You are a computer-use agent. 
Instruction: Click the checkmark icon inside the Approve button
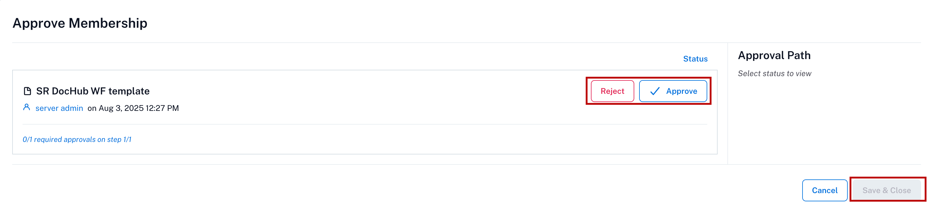pyautogui.click(x=655, y=91)
